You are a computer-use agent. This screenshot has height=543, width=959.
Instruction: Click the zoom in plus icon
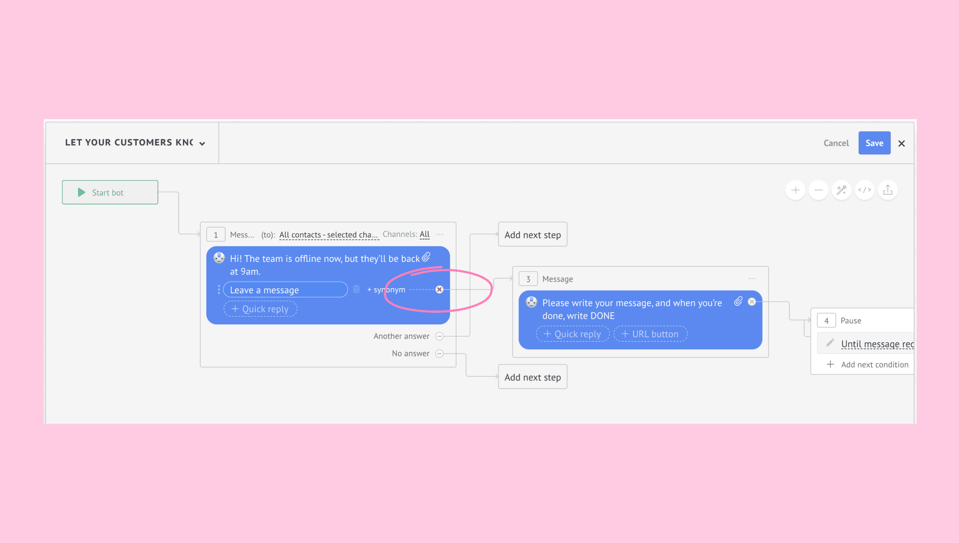click(795, 190)
